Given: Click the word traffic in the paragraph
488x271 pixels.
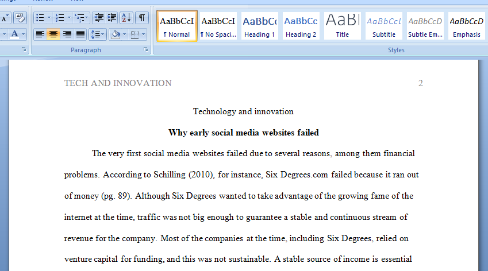Looking at the screenshot, I should click(x=149, y=217).
